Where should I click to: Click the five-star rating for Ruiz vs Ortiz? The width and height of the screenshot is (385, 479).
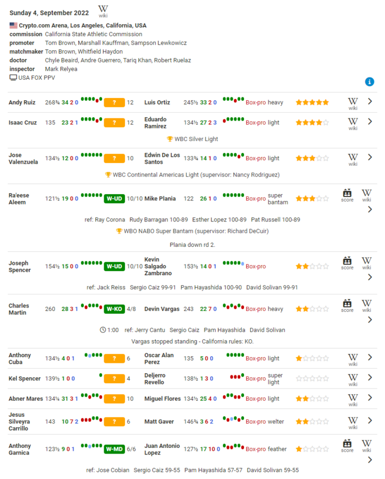pos(312,102)
